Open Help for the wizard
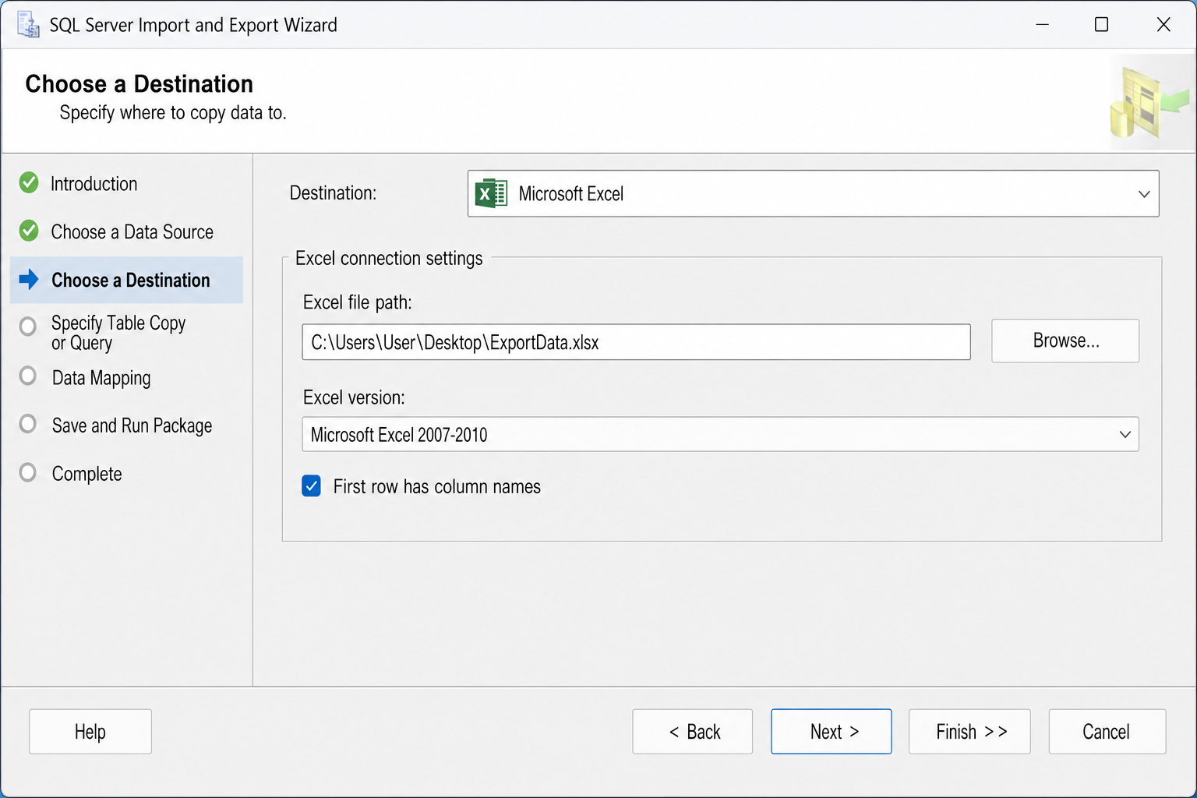 (90, 732)
